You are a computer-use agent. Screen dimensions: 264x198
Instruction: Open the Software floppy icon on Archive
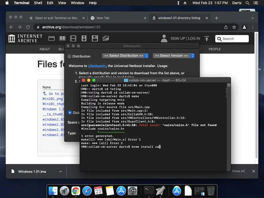[95, 38]
